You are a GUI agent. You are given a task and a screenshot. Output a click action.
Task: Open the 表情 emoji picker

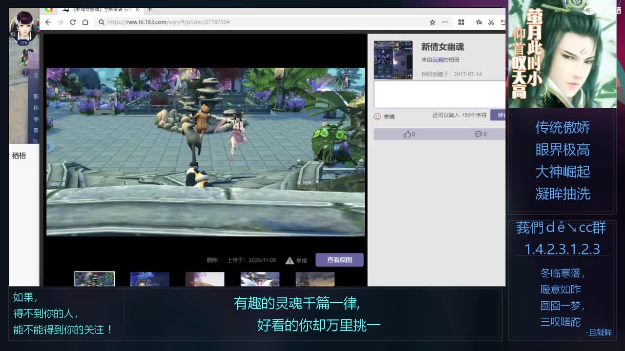(384, 117)
